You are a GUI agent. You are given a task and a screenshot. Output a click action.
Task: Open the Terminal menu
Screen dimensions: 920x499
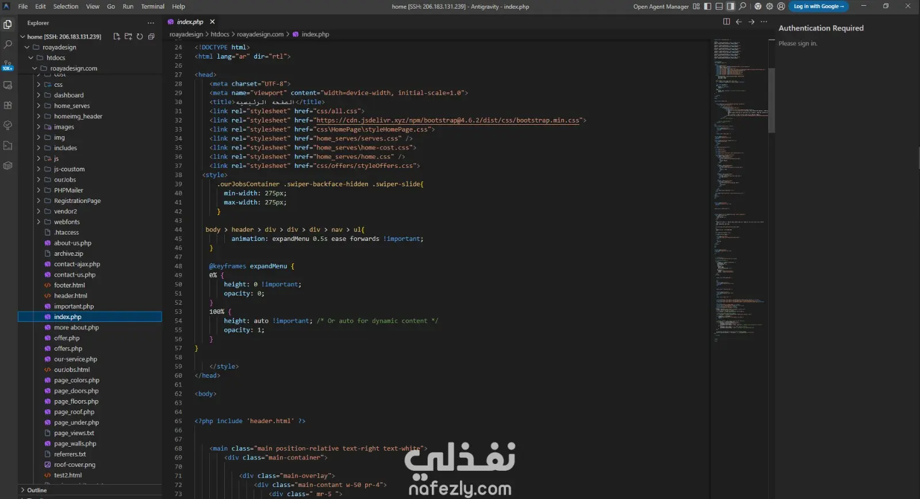coord(153,6)
